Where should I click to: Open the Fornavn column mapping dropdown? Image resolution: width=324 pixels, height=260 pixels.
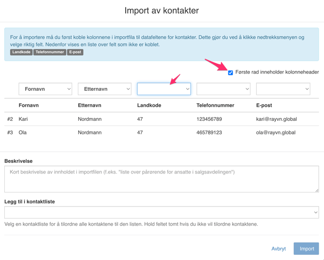45,89
